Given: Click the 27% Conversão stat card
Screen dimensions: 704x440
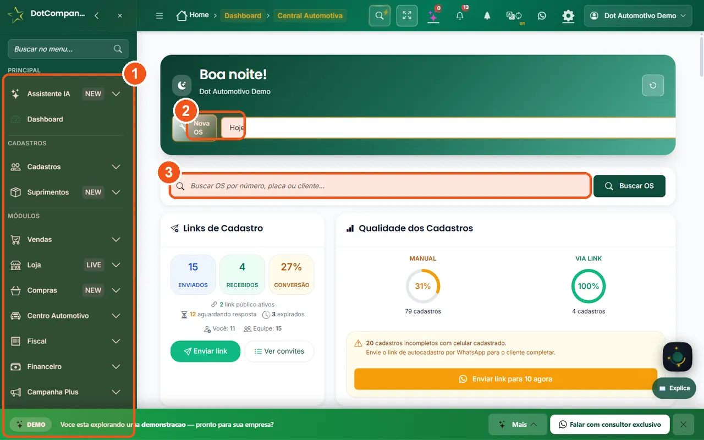Looking at the screenshot, I should point(291,274).
